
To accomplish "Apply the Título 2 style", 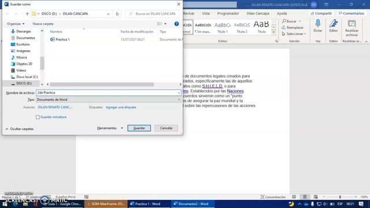I will pyautogui.click(x=242, y=27).
